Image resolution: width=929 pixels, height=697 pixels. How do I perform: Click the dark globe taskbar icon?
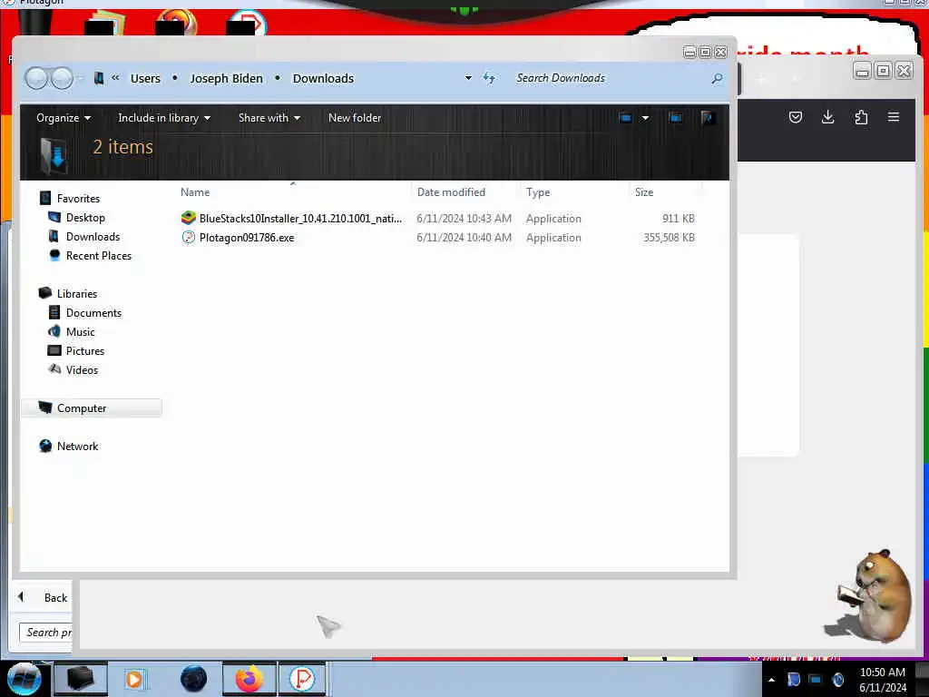pyautogui.click(x=193, y=679)
